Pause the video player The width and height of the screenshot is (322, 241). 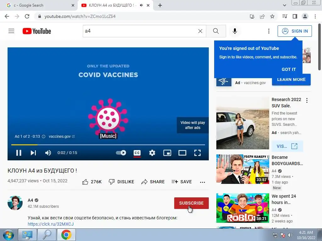[x=19, y=153]
